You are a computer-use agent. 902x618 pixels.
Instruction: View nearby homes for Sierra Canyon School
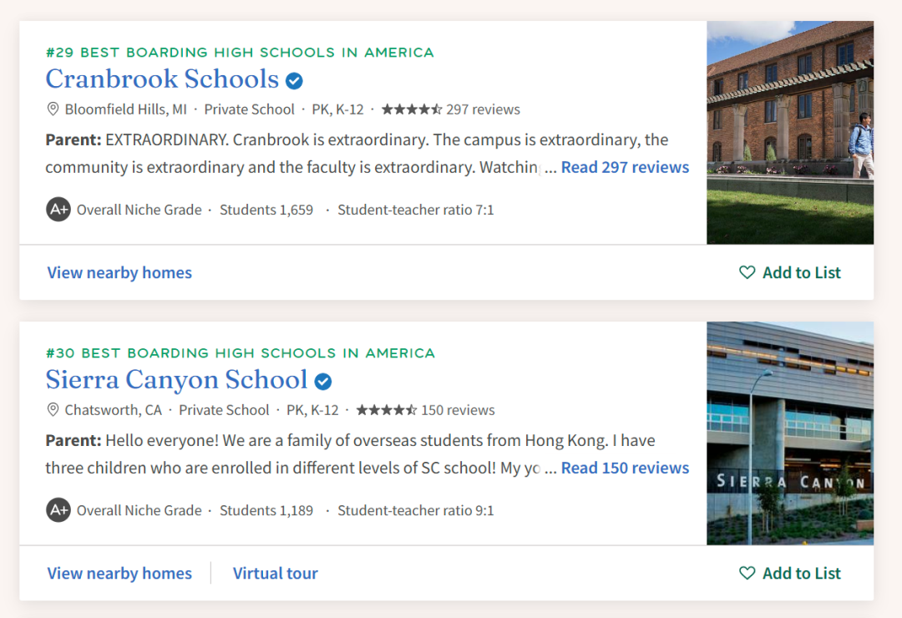(x=119, y=573)
